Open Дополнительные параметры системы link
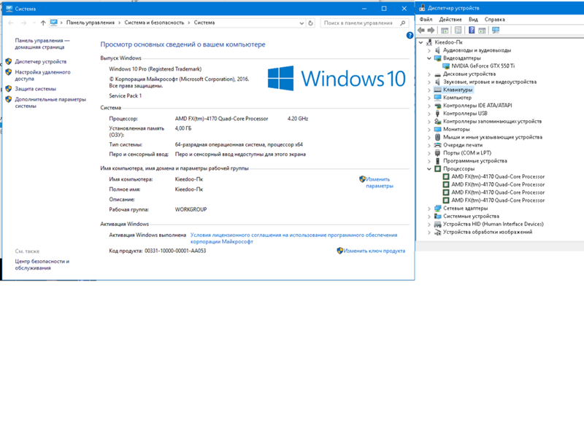 (x=50, y=103)
